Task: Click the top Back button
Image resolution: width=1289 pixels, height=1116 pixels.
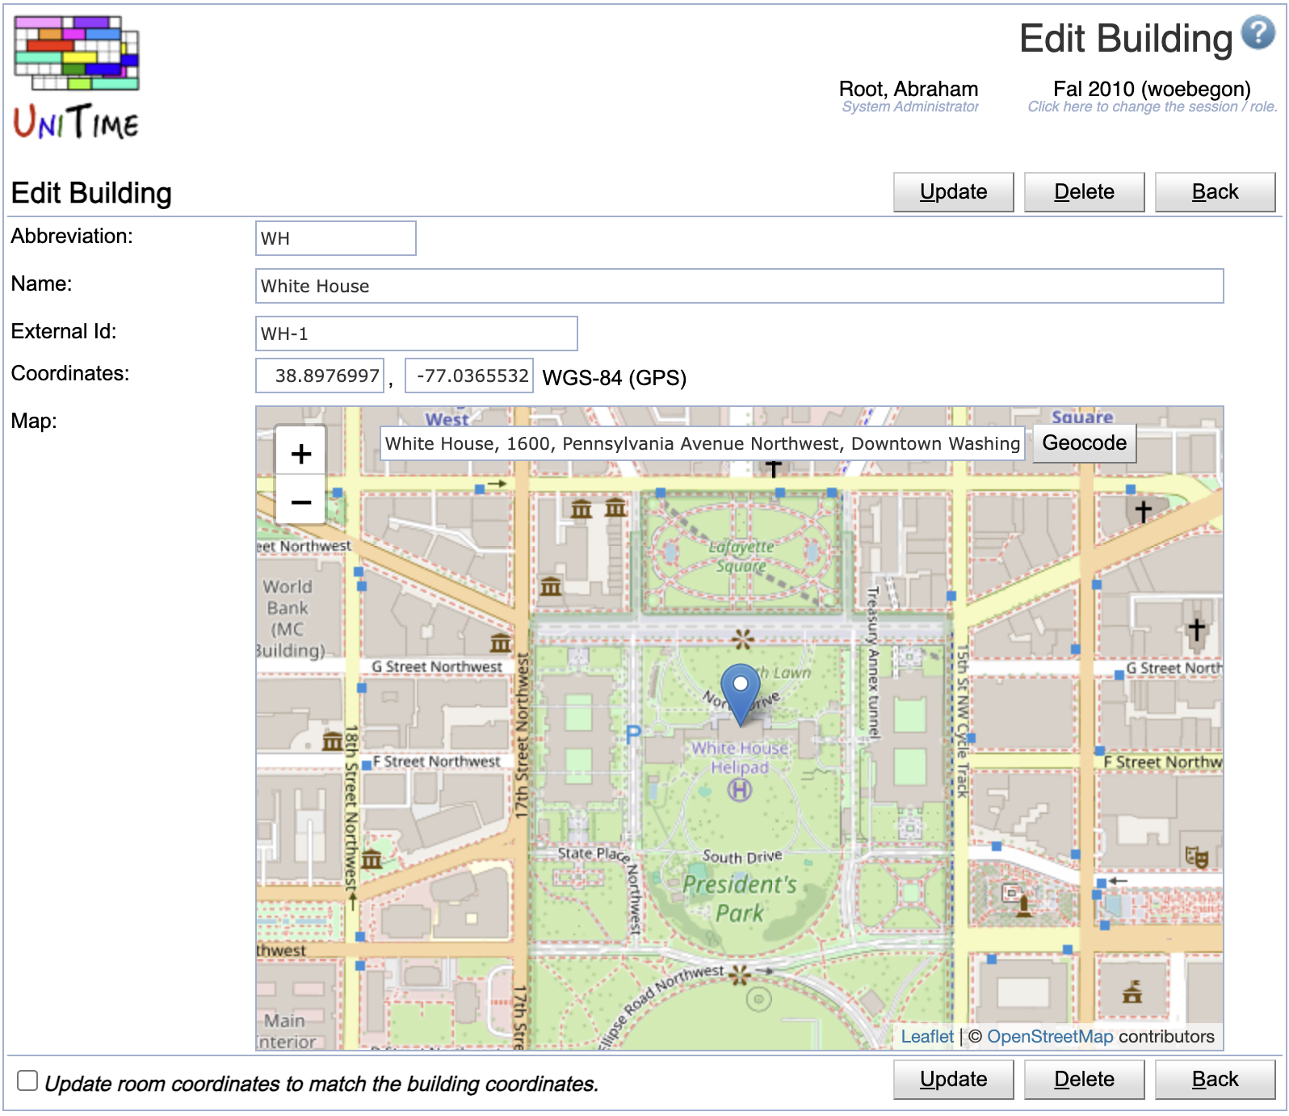Action: (1215, 192)
